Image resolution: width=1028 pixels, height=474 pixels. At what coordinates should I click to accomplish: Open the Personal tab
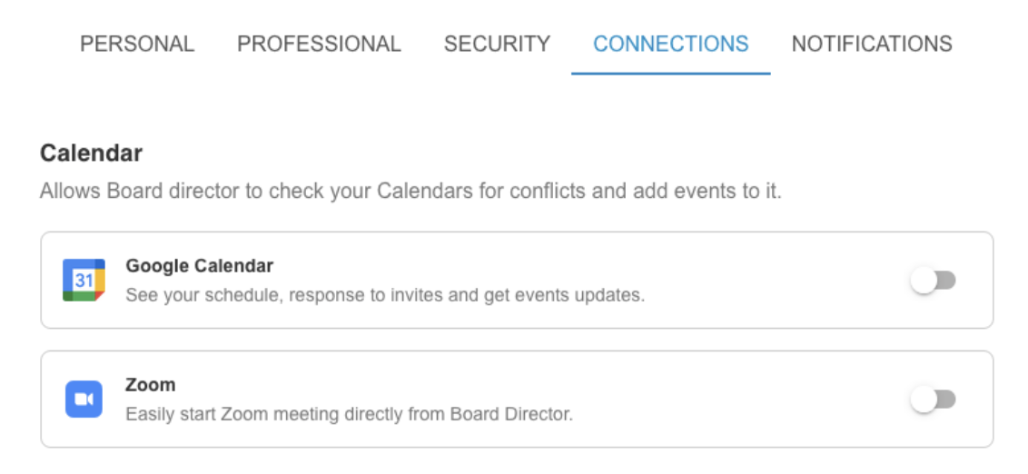[137, 44]
